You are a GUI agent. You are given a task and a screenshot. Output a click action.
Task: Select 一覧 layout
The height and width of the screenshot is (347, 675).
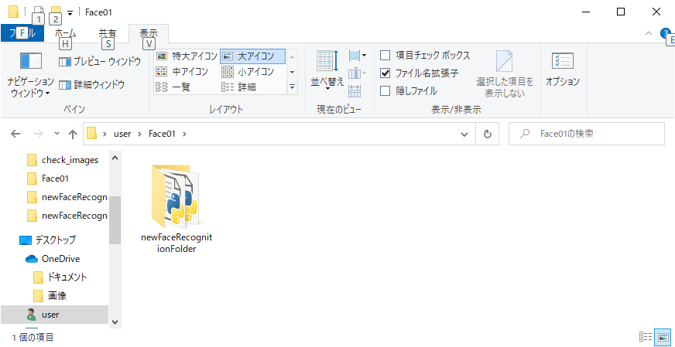[x=174, y=87]
